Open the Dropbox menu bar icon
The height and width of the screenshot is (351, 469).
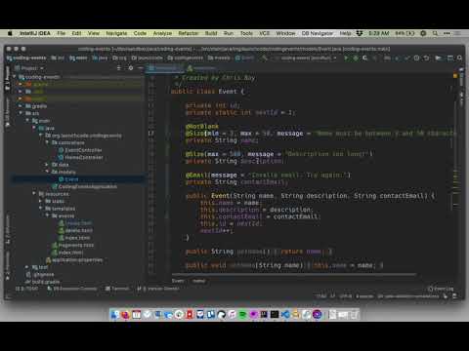click(x=360, y=33)
